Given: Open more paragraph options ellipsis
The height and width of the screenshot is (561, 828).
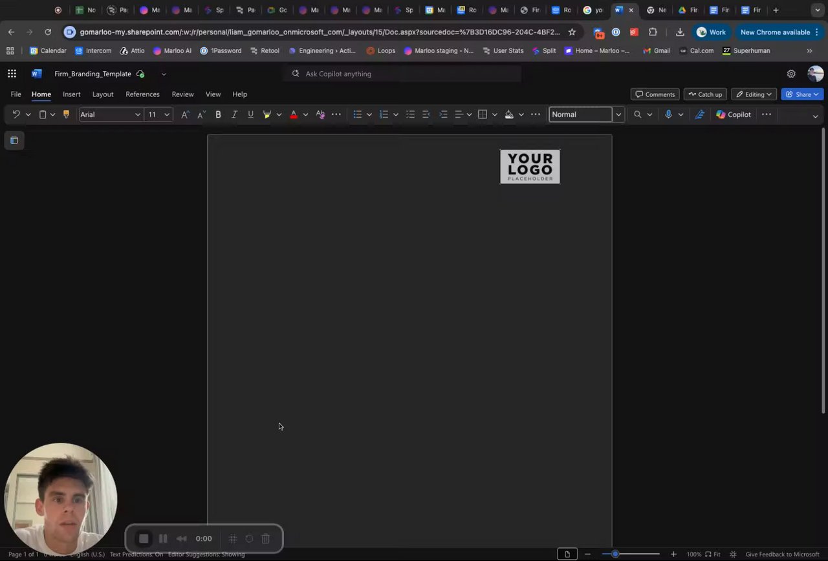Looking at the screenshot, I should (x=536, y=114).
